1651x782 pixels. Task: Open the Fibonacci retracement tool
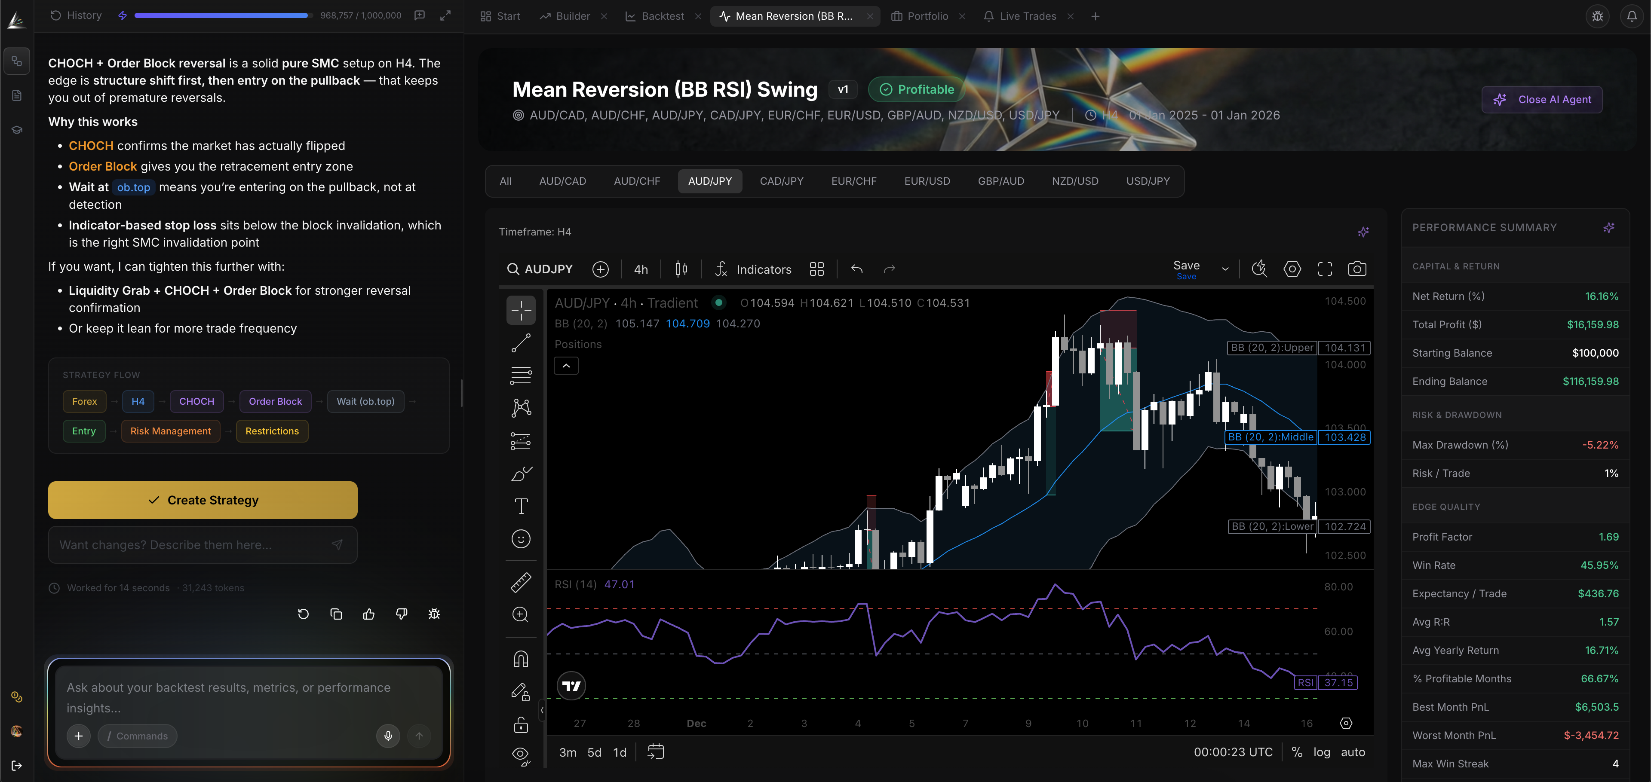click(x=520, y=375)
